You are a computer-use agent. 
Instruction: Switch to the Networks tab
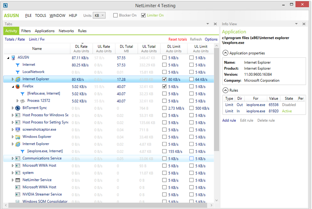pos(66,31)
